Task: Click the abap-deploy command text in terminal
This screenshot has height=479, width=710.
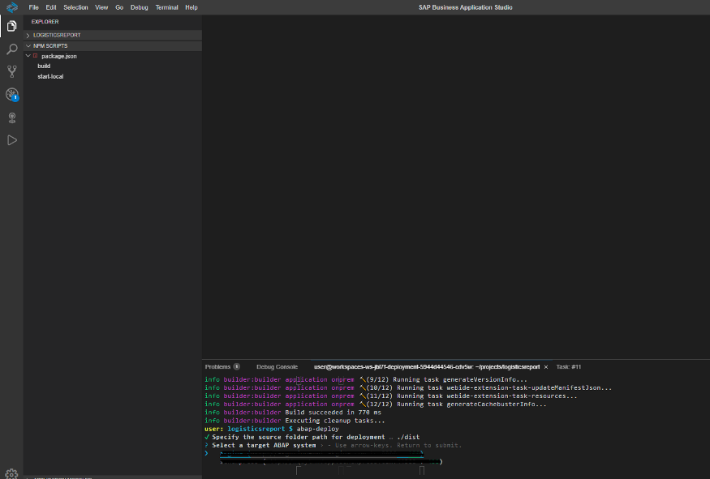Action: pyautogui.click(x=318, y=429)
